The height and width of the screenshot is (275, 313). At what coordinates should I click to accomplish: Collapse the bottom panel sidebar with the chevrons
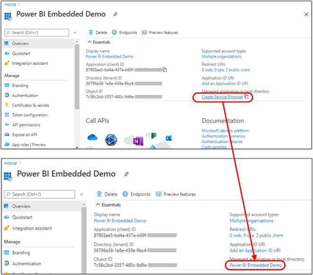click(81, 194)
